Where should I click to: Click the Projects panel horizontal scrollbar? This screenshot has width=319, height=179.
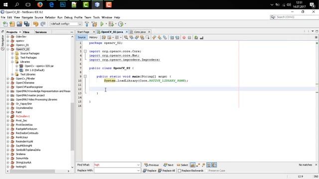click(x=32, y=171)
